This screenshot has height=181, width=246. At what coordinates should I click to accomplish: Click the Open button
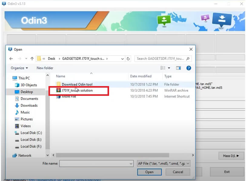(x=149, y=172)
